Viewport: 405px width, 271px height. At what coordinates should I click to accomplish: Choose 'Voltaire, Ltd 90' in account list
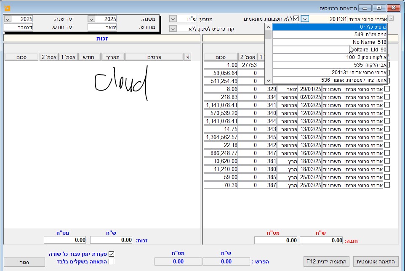329,50
